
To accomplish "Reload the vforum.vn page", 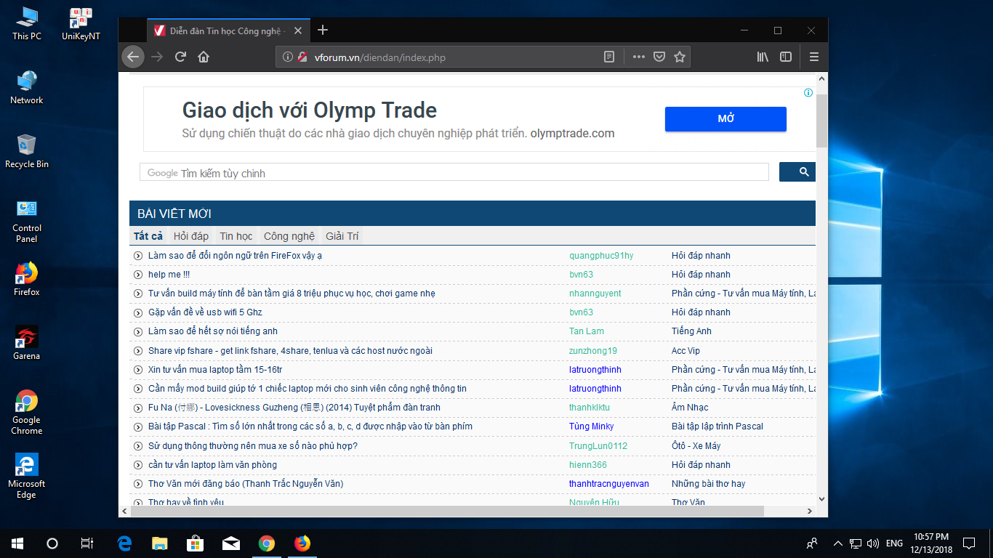I will pos(180,57).
